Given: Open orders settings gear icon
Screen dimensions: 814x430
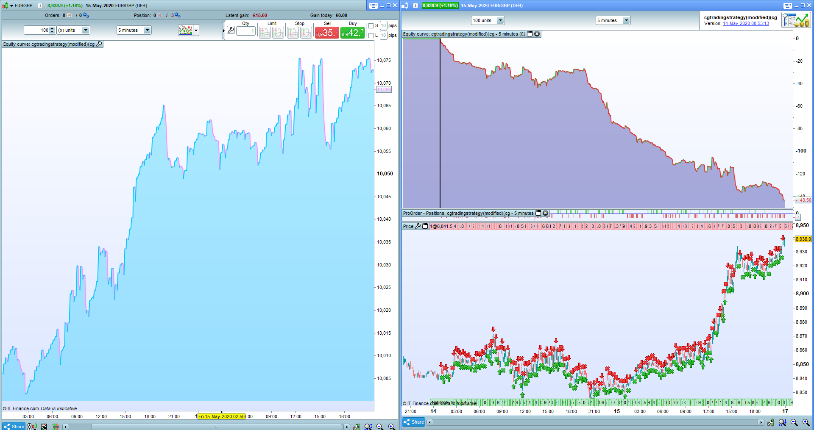Looking at the screenshot, I should tap(86, 15).
